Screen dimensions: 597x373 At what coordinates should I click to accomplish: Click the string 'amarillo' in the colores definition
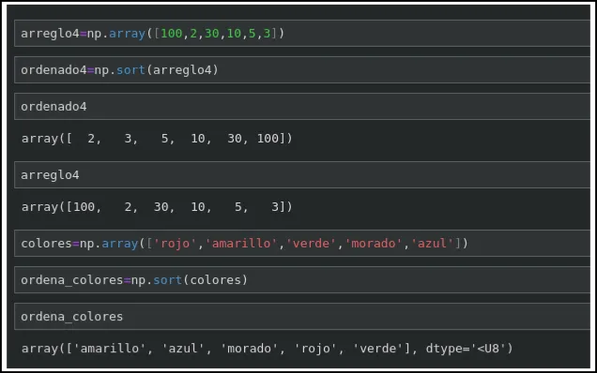241,244
